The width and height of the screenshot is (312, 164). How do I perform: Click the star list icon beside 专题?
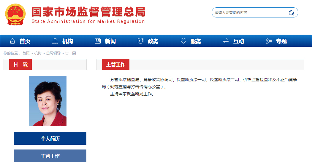click(x=269, y=41)
